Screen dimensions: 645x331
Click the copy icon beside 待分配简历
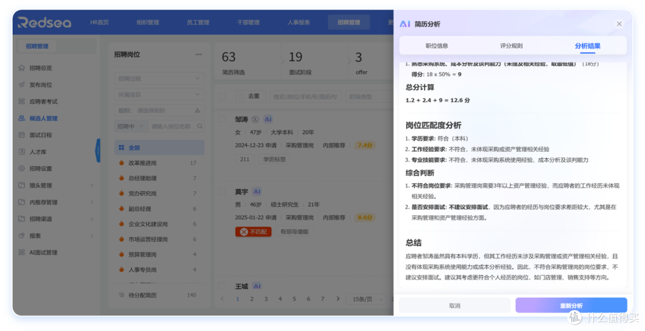[121, 295]
